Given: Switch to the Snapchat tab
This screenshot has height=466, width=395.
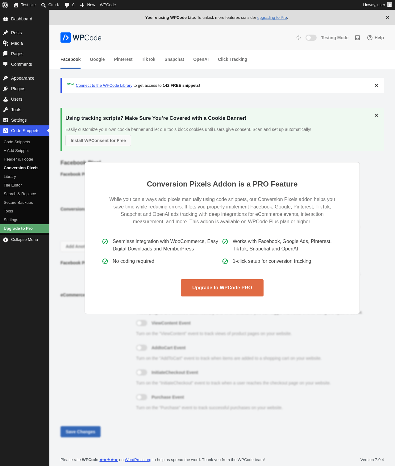Looking at the screenshot, I should (174, 59).
